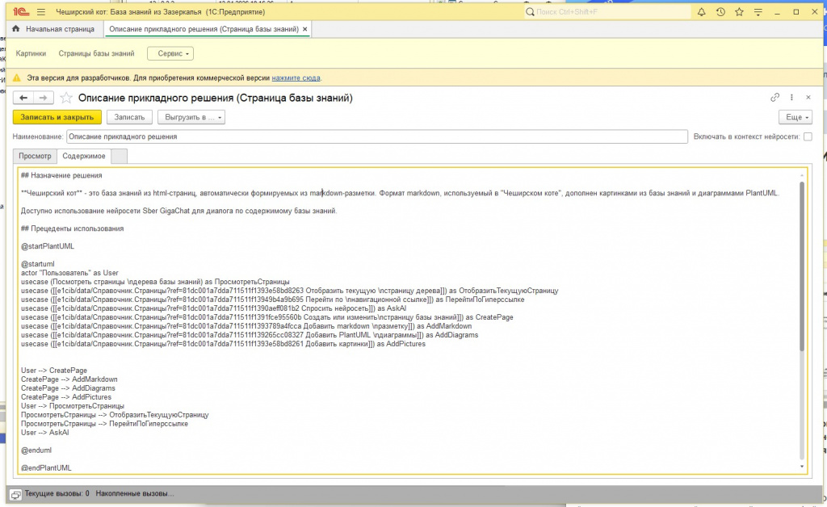Screen dimensions: 827x507
Task: Open history clock icon
Action: pos(720,11)
